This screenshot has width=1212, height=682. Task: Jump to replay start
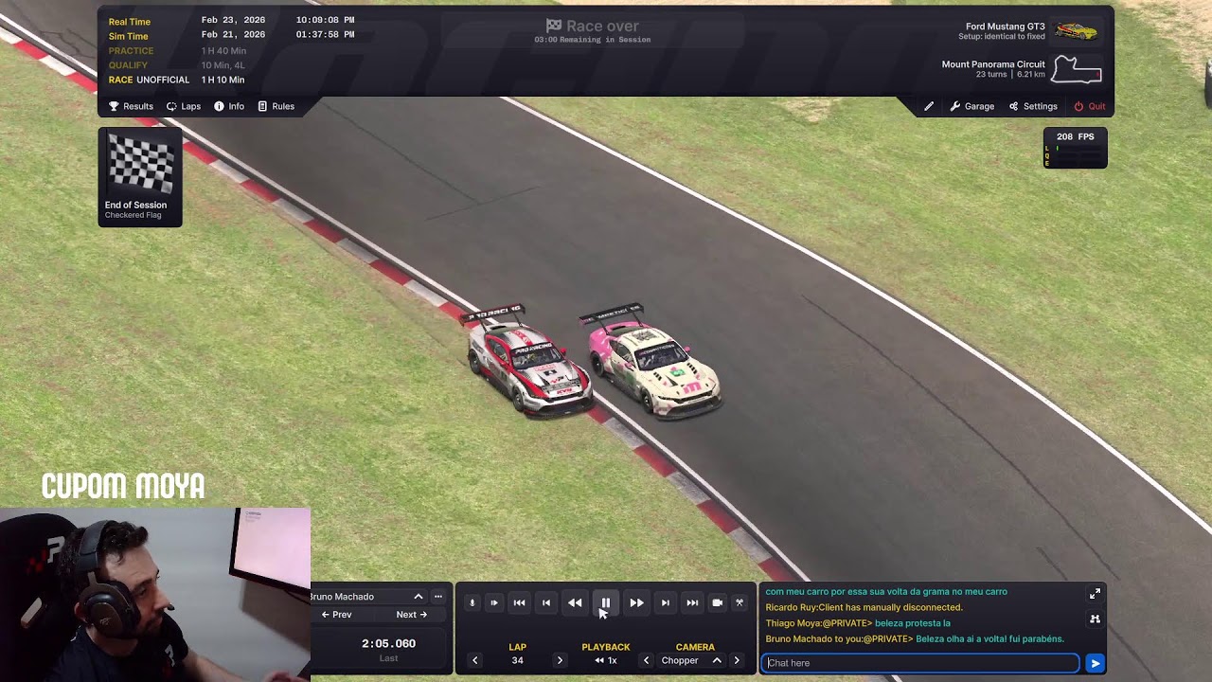click(x=519, y=602)
